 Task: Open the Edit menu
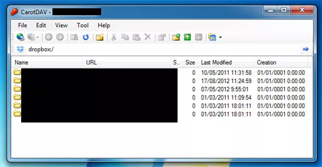(41, 25)
